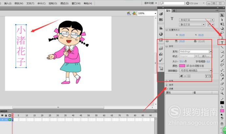Image resolution: width=226 pixels, height=134 pixels.
Task: Select the Lasso tool
Action: point(222,33)
